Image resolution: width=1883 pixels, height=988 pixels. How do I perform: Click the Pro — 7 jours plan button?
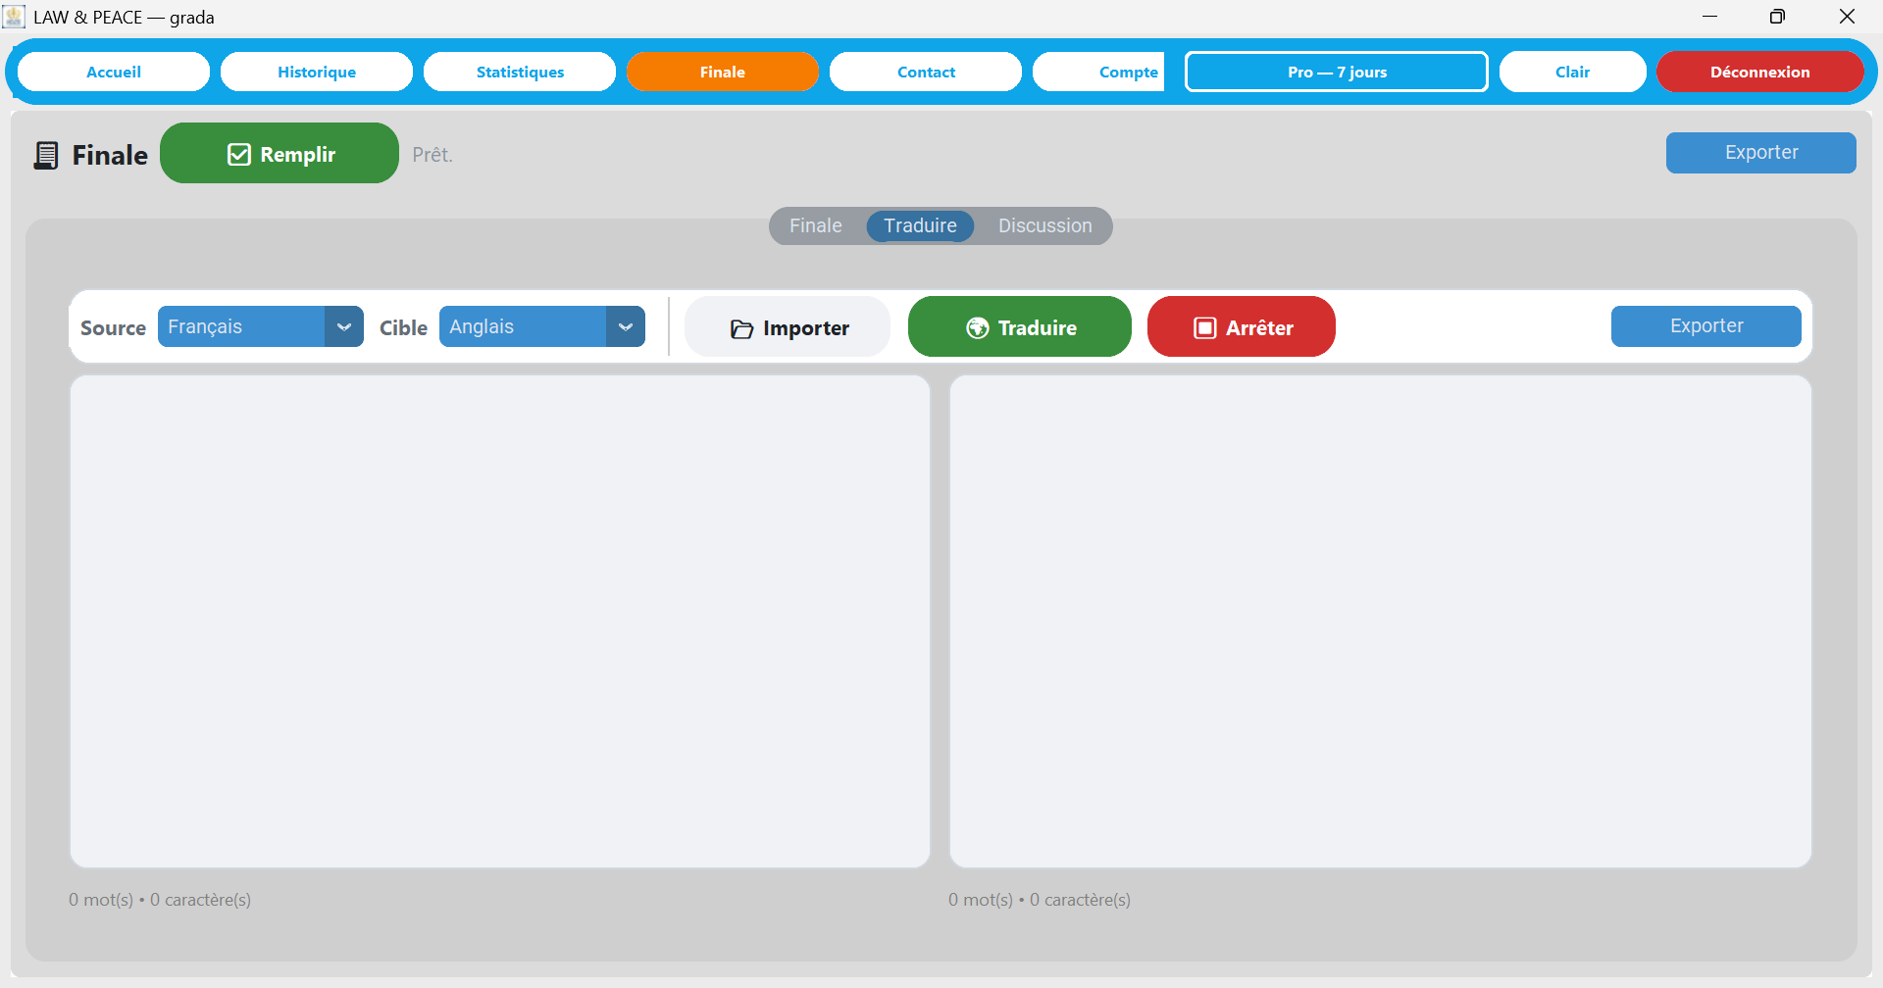tap(1337, 72)
